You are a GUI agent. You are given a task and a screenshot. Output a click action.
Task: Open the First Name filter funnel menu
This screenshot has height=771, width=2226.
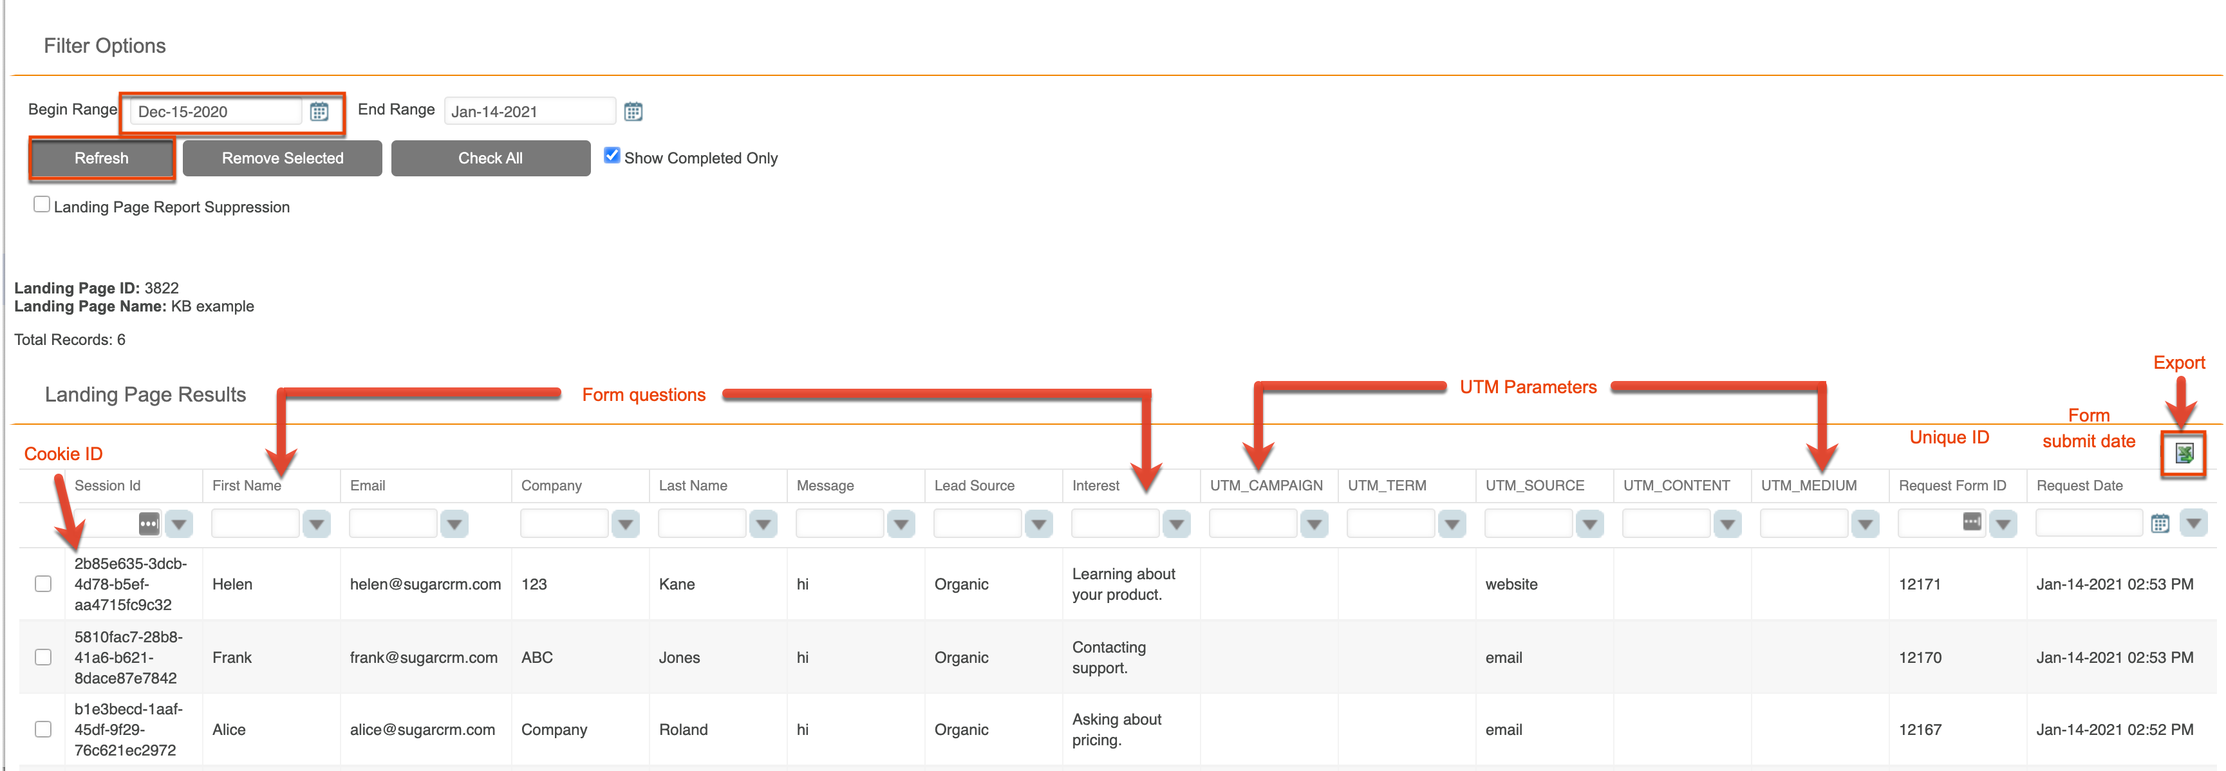(316, 524)
